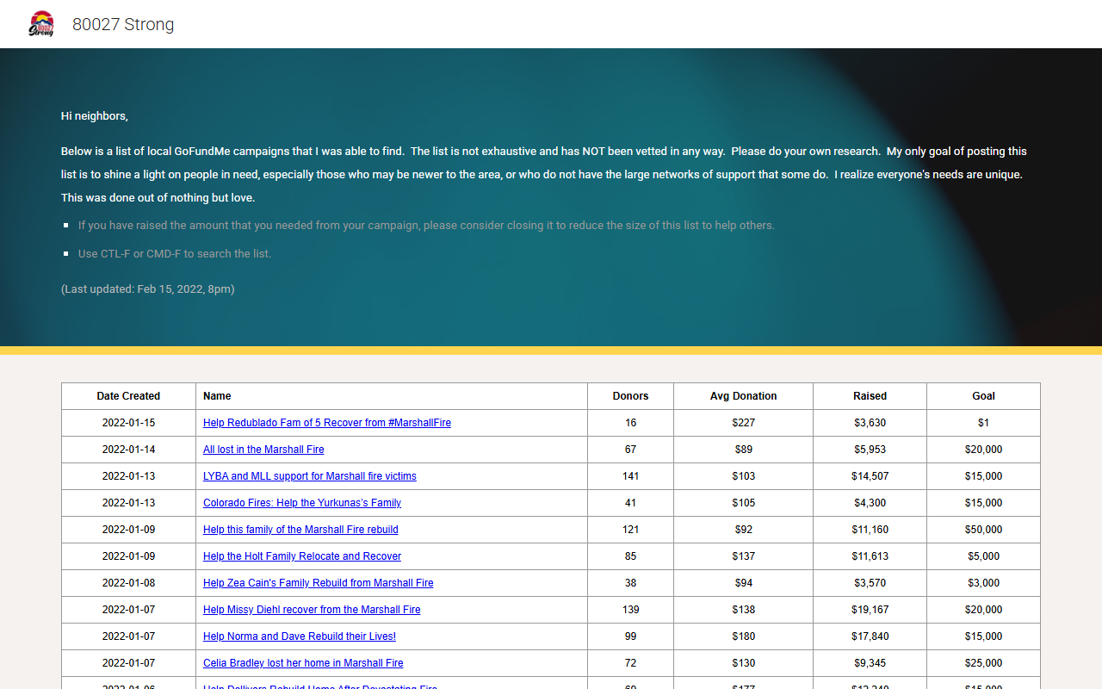The width and height of the screenshot is (1102, 689).
Task: Click the 80027 Strong logo icon
Action: coord(40,24)
